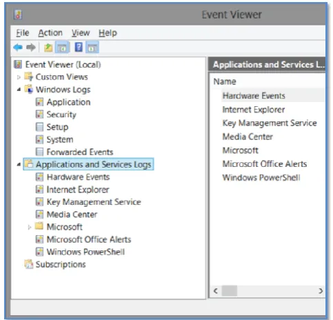Image resolution: width=333 pixels, height=320 pixels.
Task: Toggle Show/Hide Action Pane toolbar icon
Action: [x=92, y=48]
